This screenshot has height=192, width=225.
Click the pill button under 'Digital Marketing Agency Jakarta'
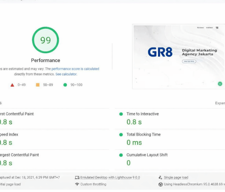[x=189, y=61]
